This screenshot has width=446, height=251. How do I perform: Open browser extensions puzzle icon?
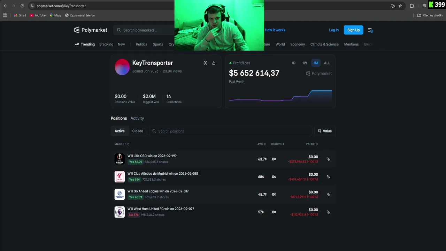pos(412,6)
